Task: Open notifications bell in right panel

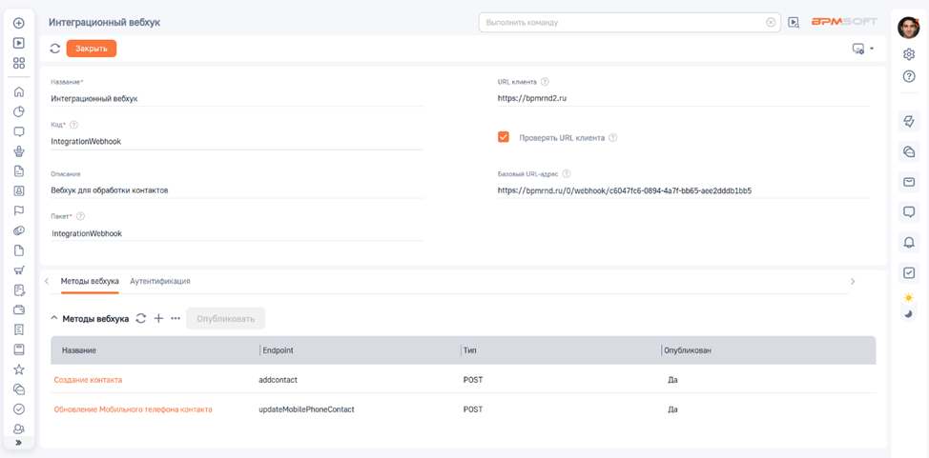Action: pos(909,243)
